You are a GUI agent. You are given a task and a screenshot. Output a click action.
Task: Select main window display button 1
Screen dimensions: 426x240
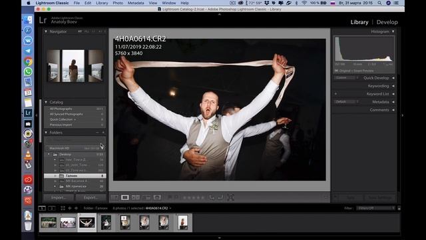(x=42, y=208)
